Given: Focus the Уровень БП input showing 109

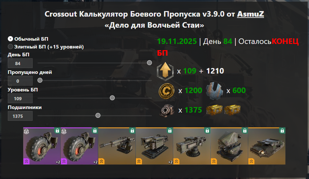Looking at the screenshot, I should coord(20,98).
